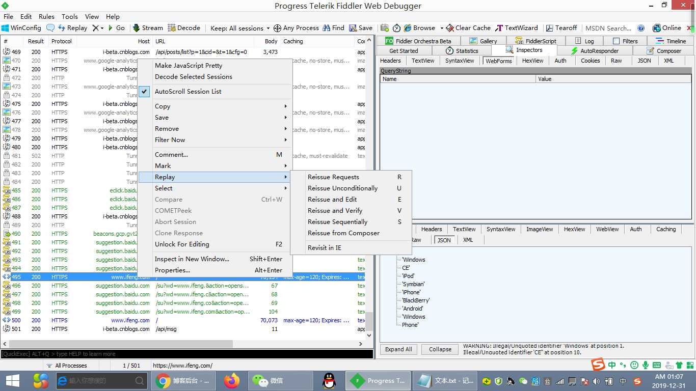
Task: Click the comment speech-bubble toolbar icon
Action: coord(50,28)
